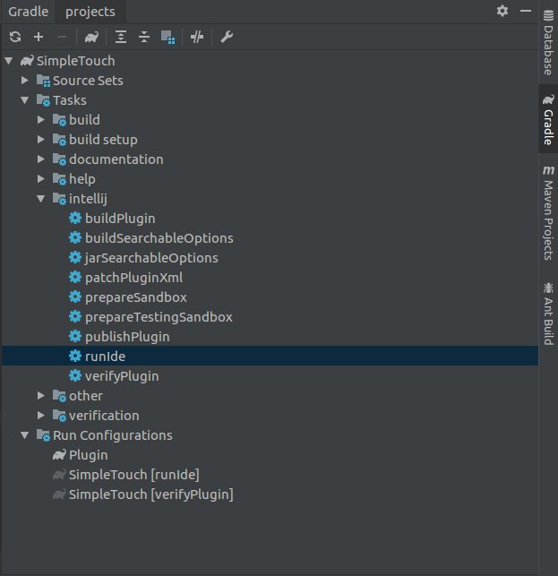
Task: Click the Tasks folder icon
Action: (43, 100)
